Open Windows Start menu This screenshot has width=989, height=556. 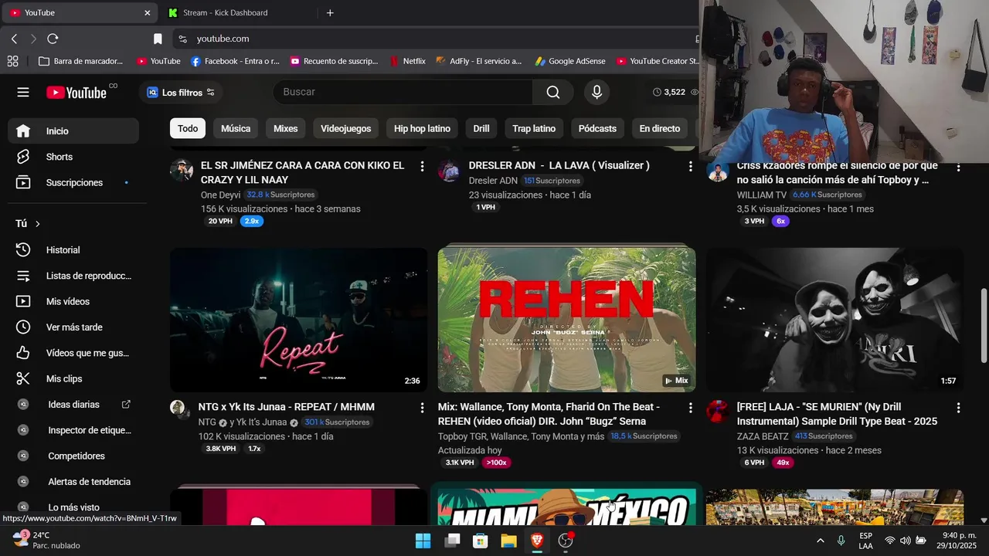423,541
